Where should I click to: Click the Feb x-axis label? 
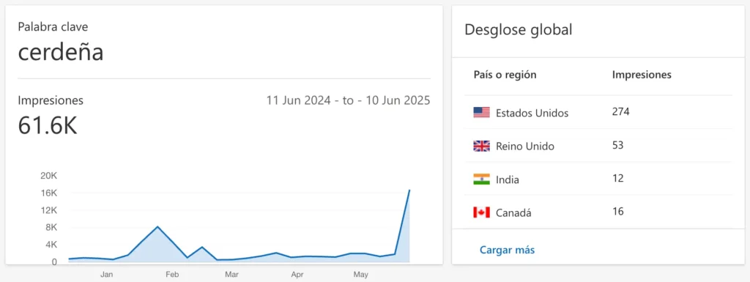coord(171,275)
